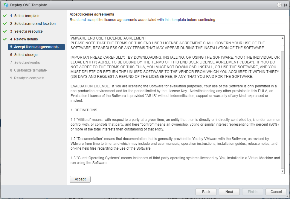Image resolution: width=290 pixels, height=199 pixels.
Task: Click the green checkmark beside Select template
Action: (x=5, y=16)
